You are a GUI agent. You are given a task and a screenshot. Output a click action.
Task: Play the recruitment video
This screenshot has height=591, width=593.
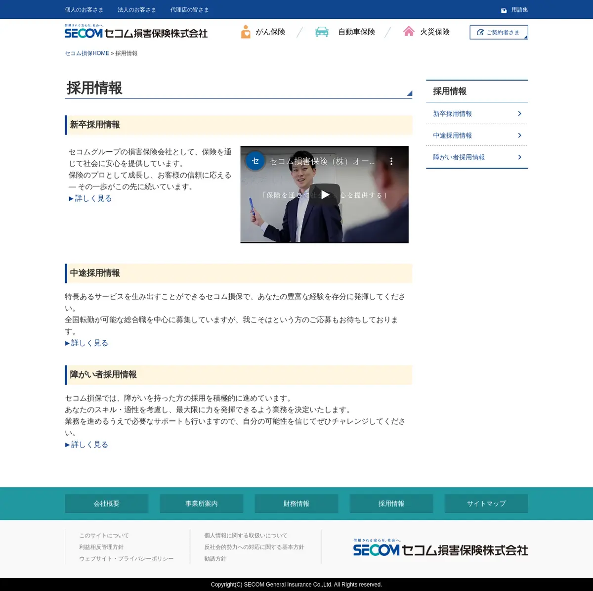[x=325, y=194]
